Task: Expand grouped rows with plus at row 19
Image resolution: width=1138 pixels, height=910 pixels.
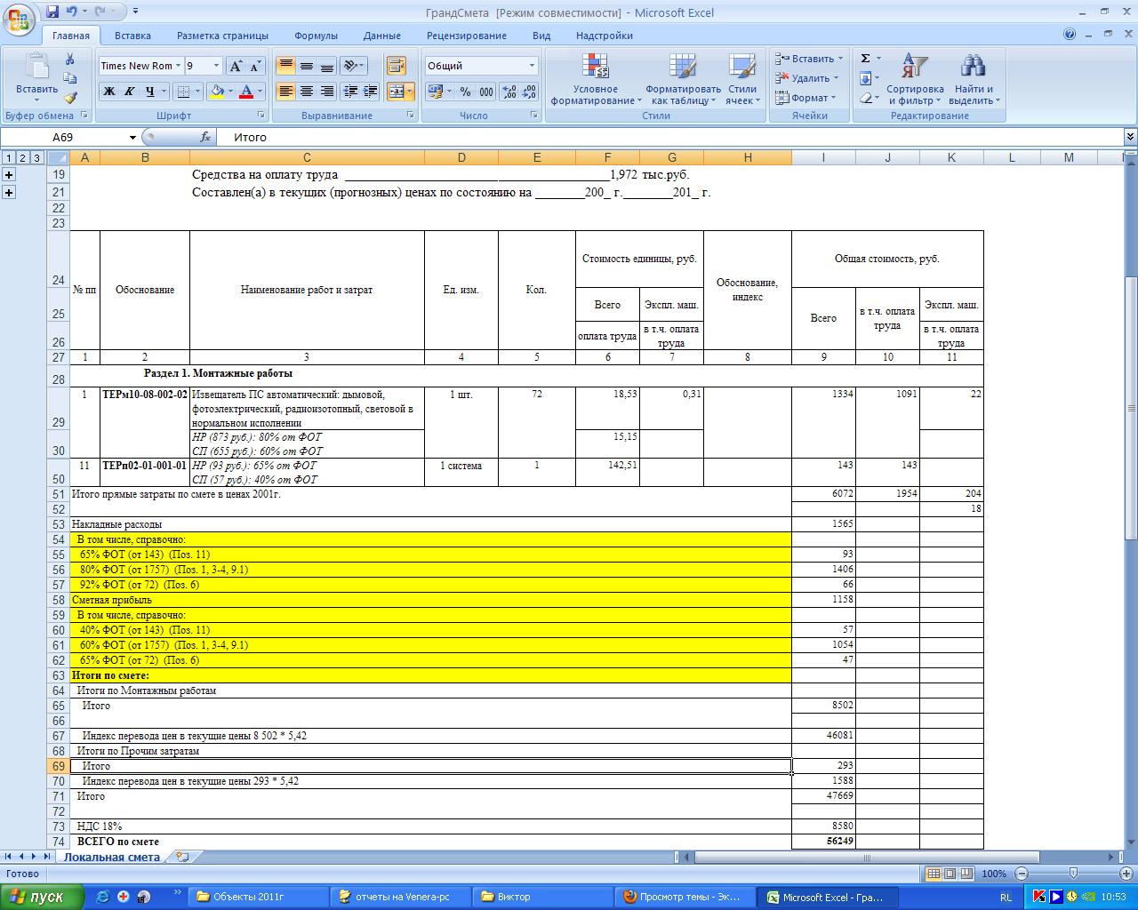Action: (9, 175)
